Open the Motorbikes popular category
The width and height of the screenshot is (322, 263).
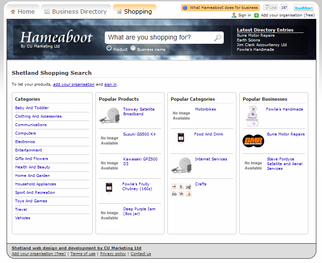[x=205, y=109]
